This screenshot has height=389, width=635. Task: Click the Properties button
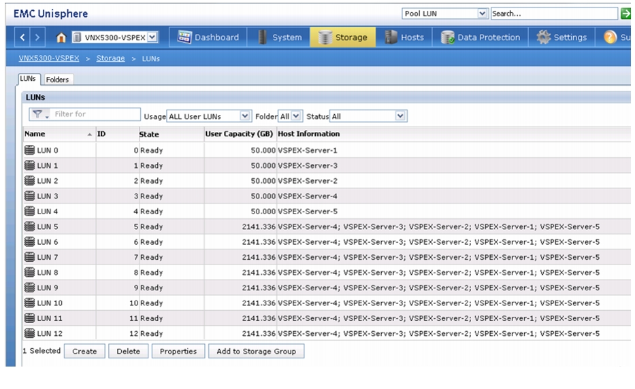[x=178, y=351]
